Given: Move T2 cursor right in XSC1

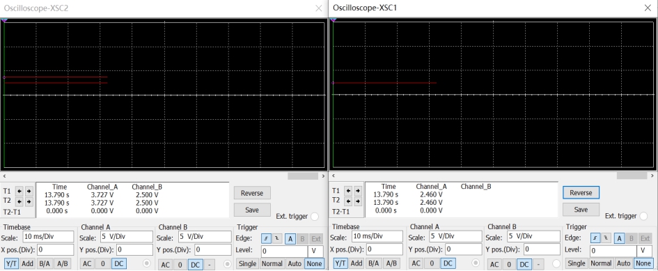Looking at the screenshot, I should [x=357, y=201].
